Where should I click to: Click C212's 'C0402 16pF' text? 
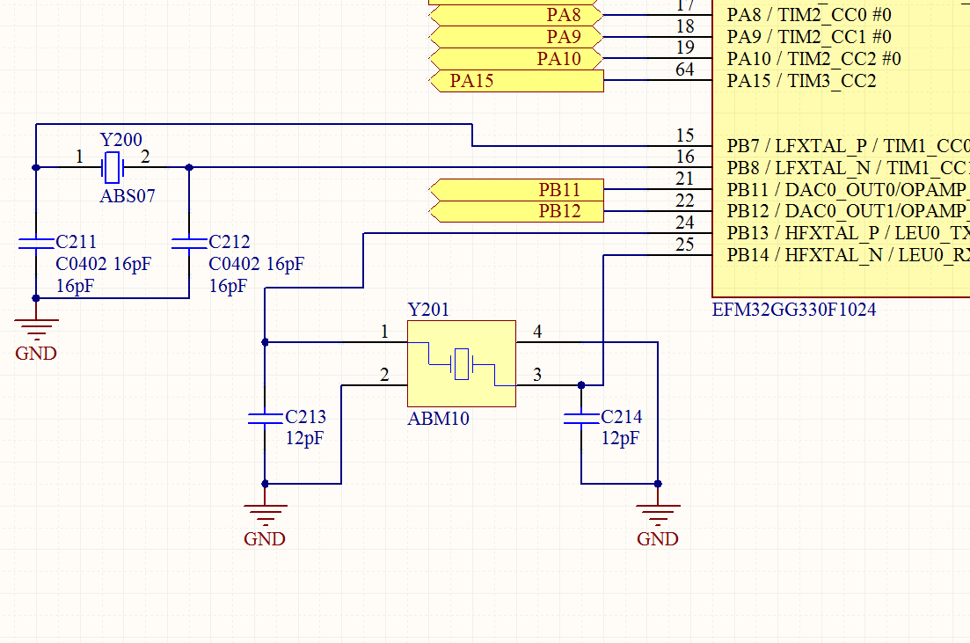pyautogui.click(x=256, y=264)
